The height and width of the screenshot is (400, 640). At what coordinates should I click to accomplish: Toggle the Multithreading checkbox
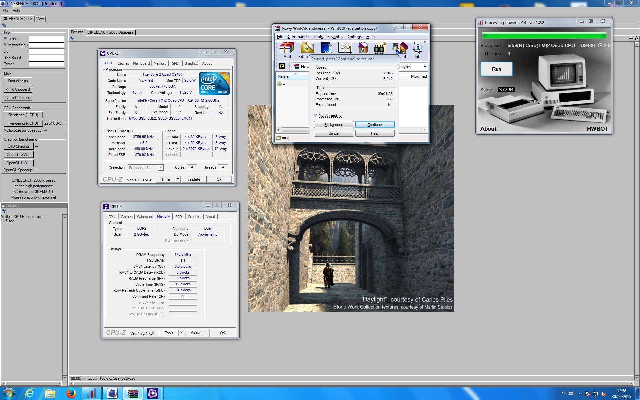(x=316, y=115)
